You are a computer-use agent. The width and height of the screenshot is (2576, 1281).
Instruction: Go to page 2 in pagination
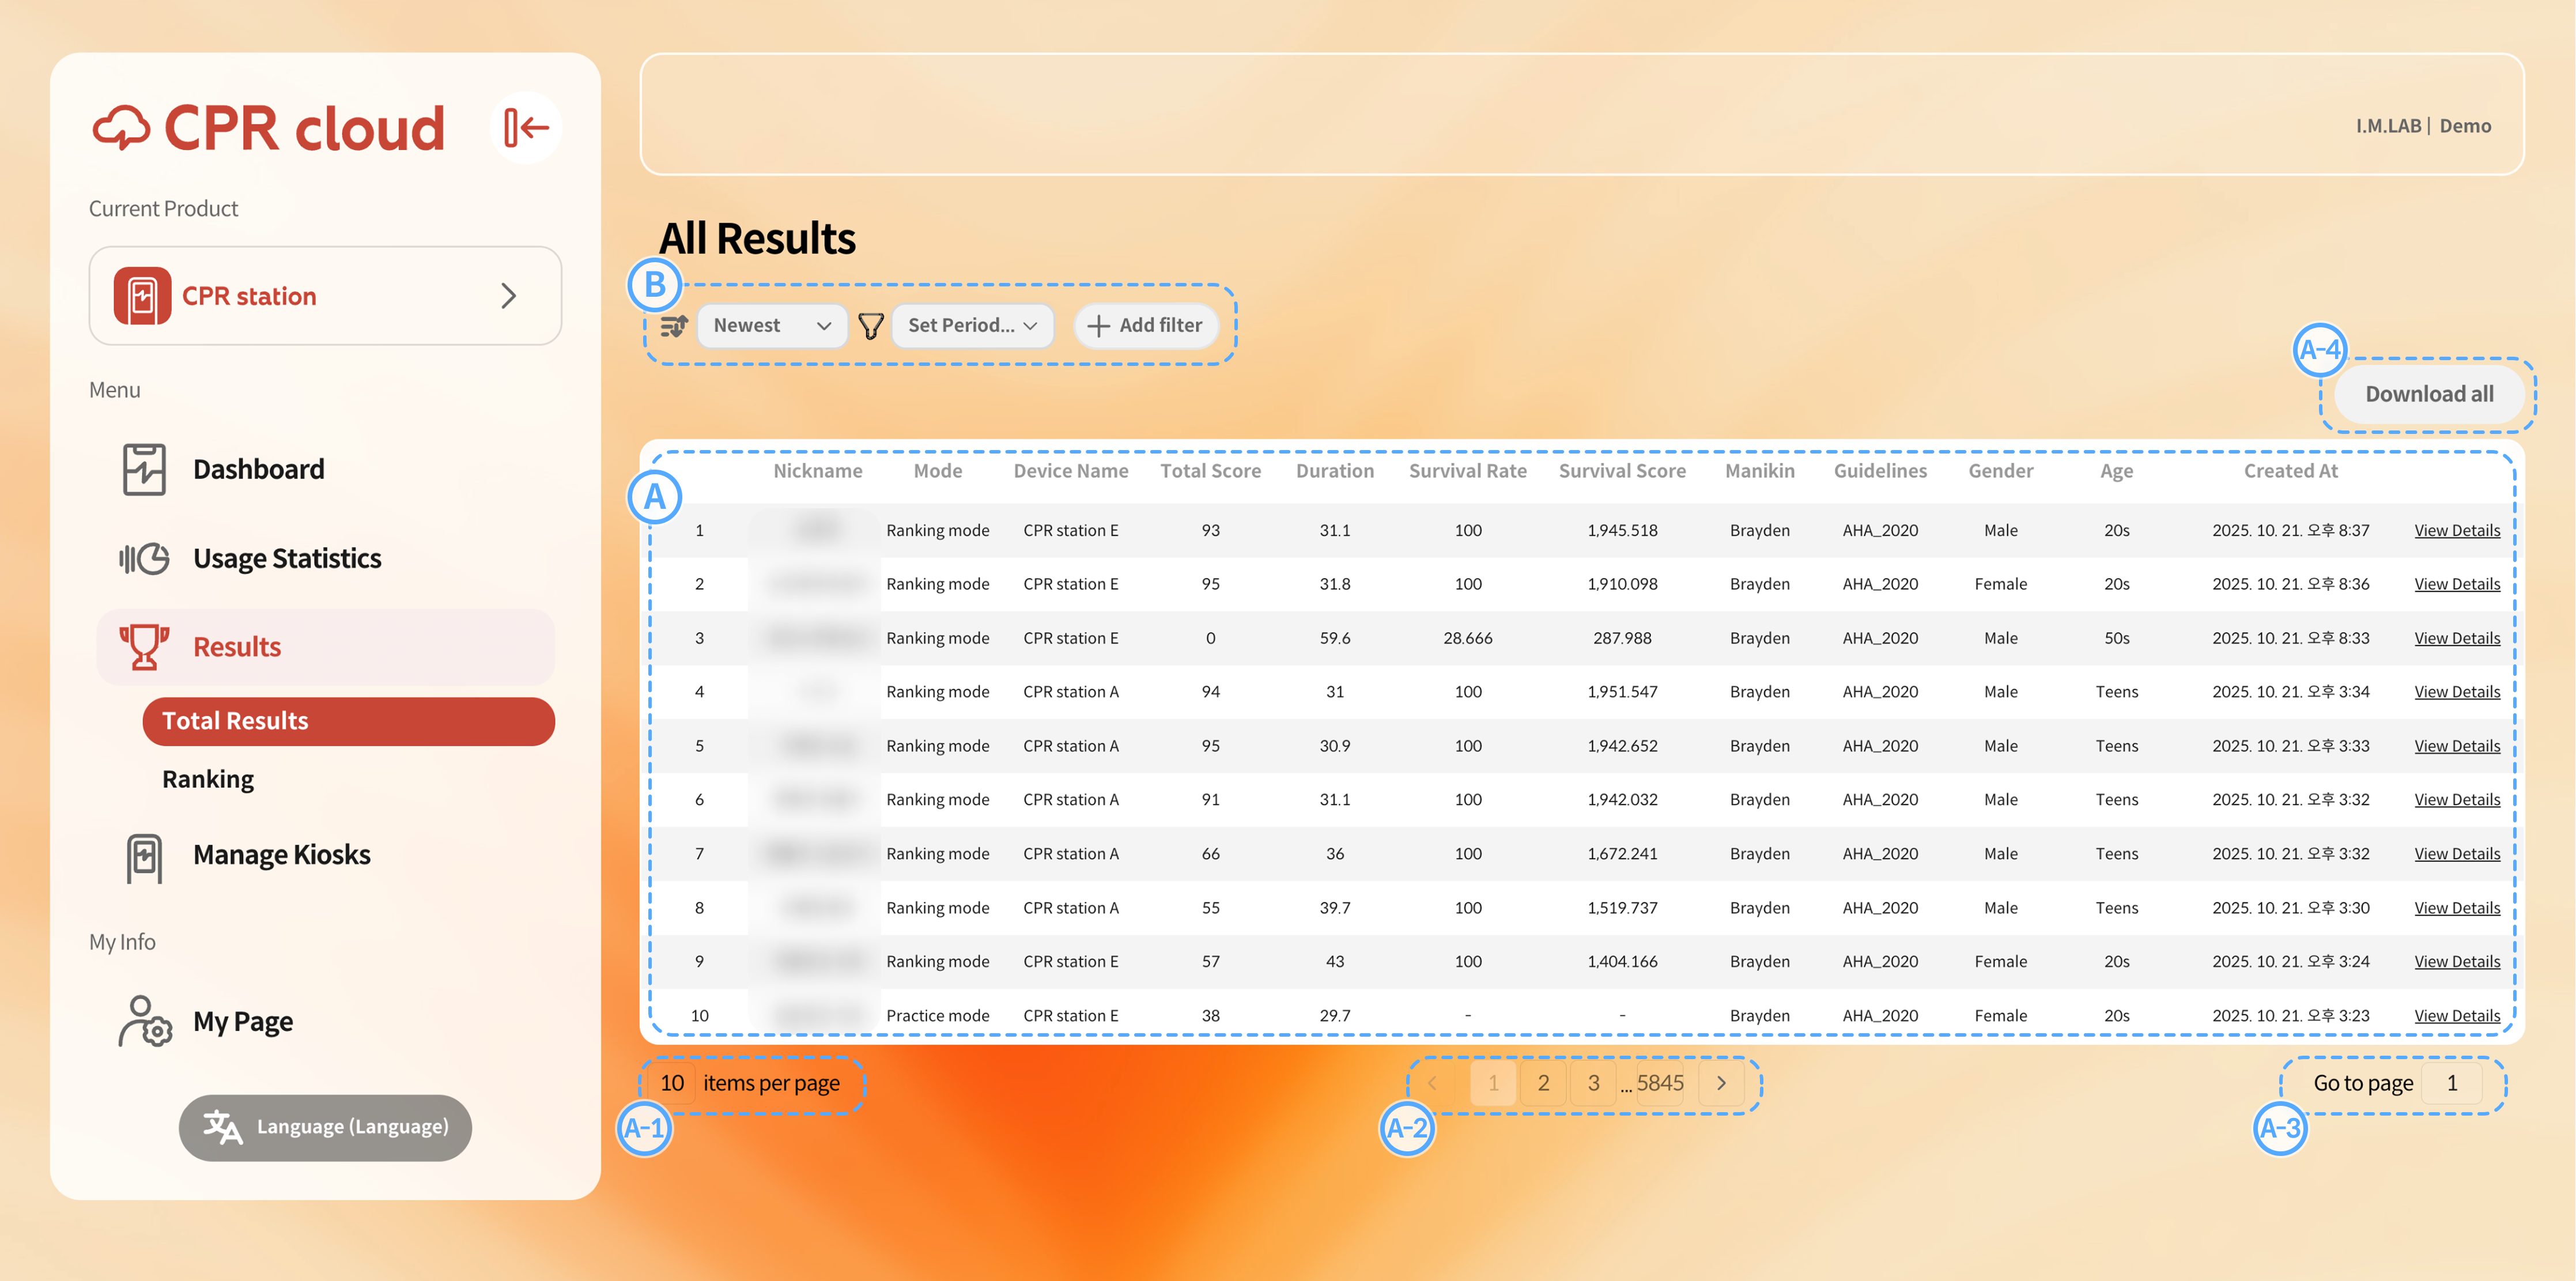click(1543, 1083)
